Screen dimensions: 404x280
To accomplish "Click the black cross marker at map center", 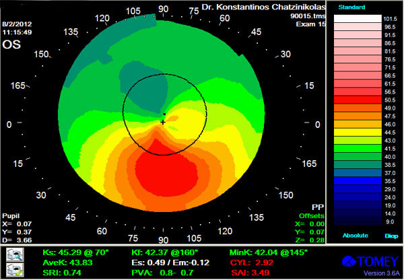I will 163,123.
